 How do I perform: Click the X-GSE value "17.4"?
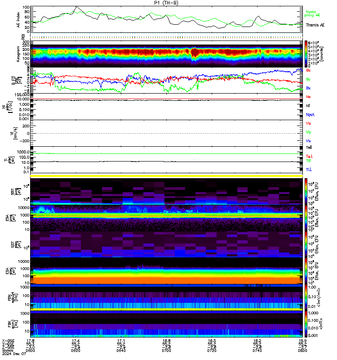[75, 341]
